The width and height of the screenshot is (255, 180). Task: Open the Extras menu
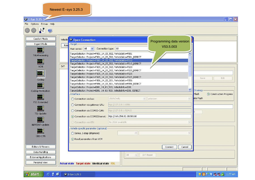point(44,24)
